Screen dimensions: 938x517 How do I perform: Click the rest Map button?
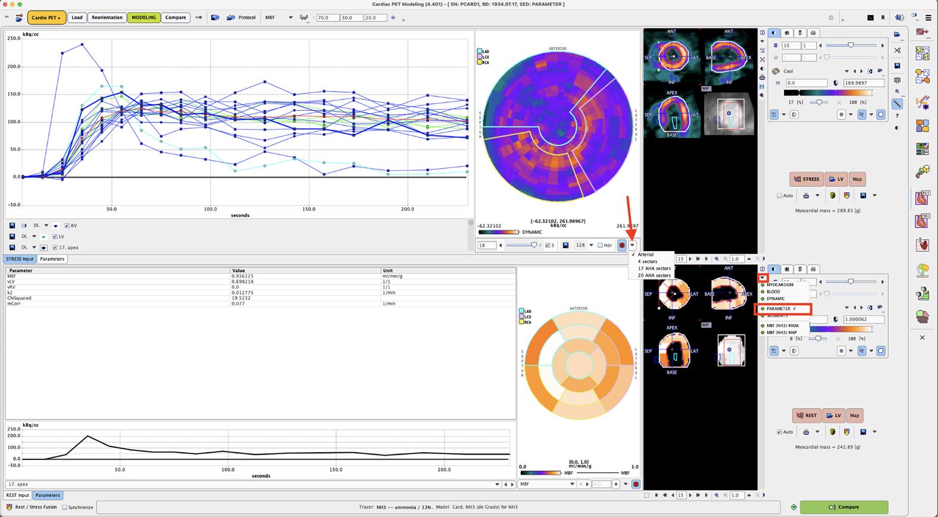[855, 415]
